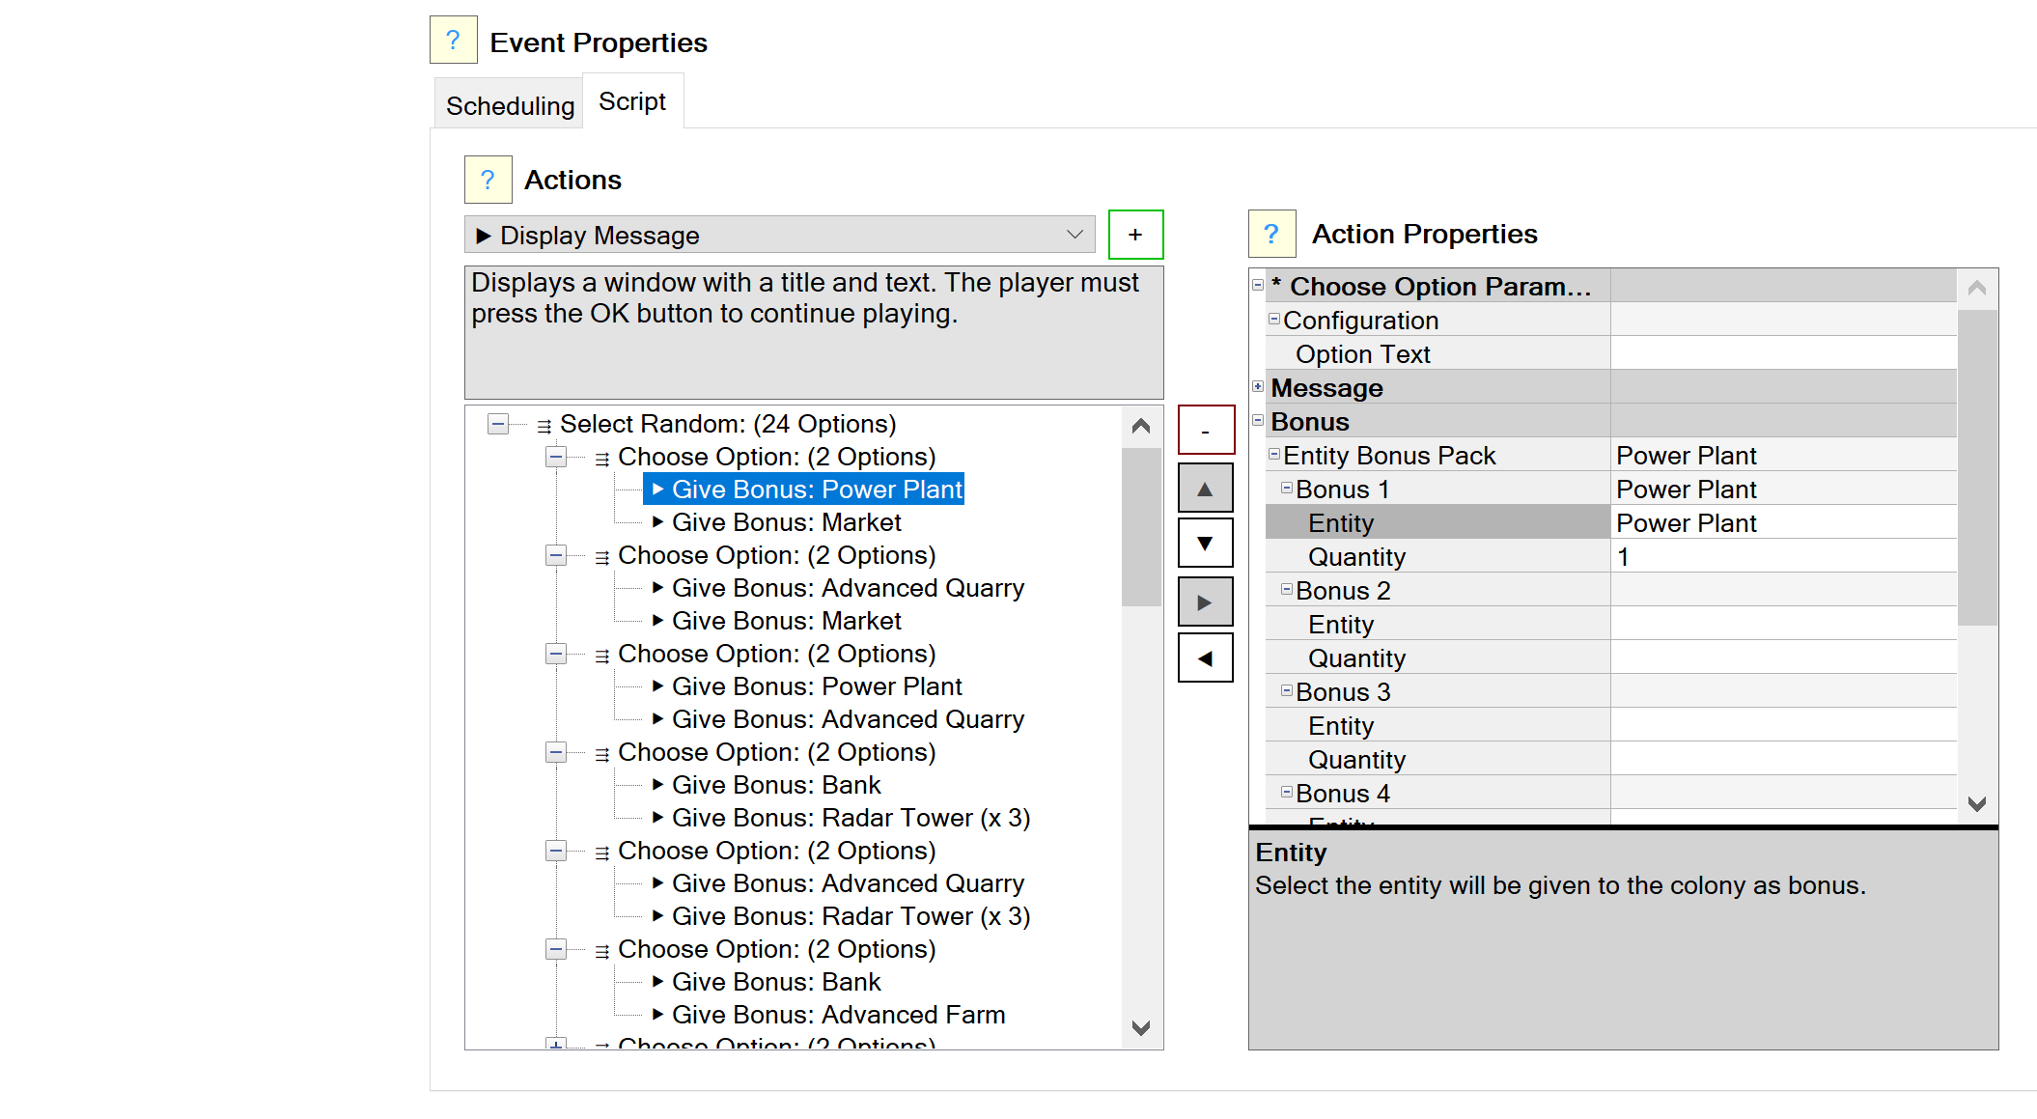Screen dimensions: 2037x1119
Task: Click the green plus add action button
Action: 1135,235
